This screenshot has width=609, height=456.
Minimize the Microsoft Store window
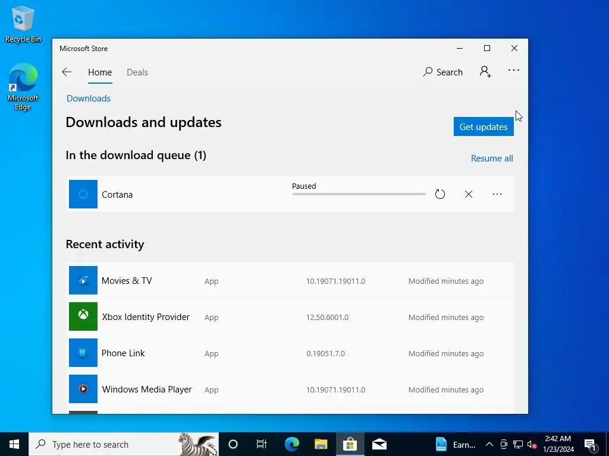coord(460,49)
